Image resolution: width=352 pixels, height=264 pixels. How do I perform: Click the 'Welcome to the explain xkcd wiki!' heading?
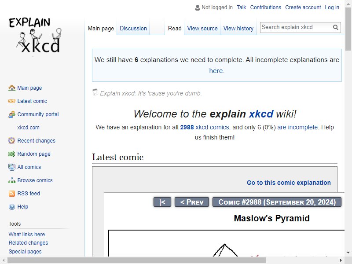point(215,114)
